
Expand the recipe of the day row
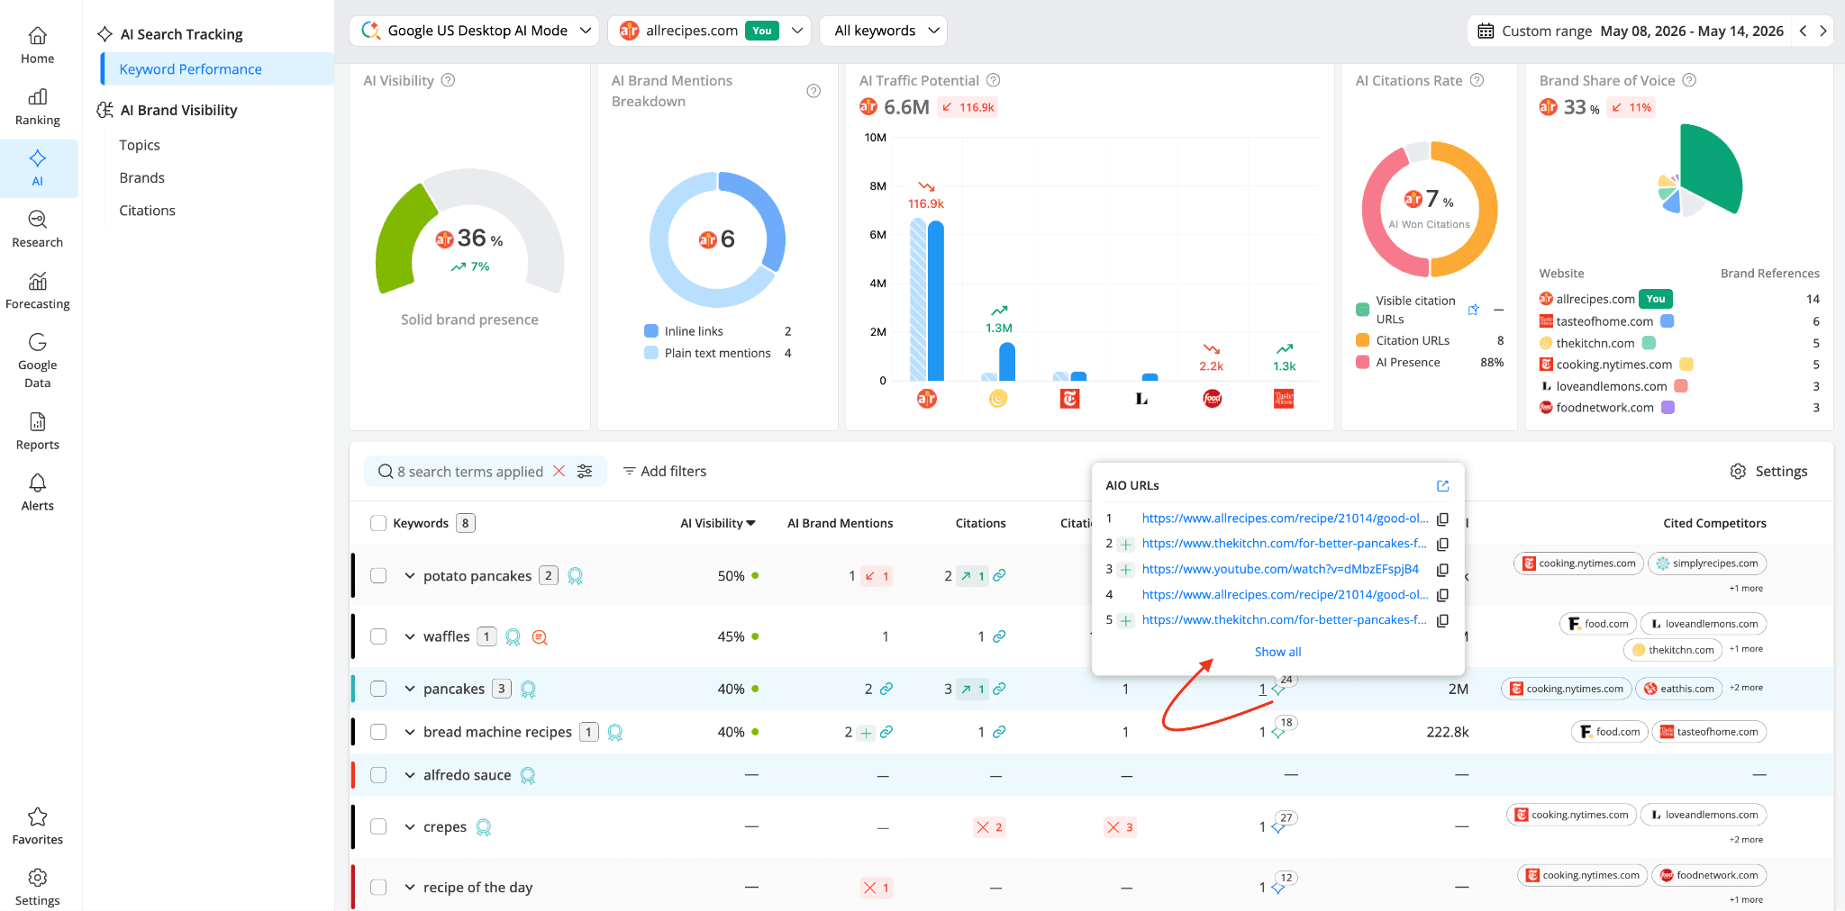point(410,888)
